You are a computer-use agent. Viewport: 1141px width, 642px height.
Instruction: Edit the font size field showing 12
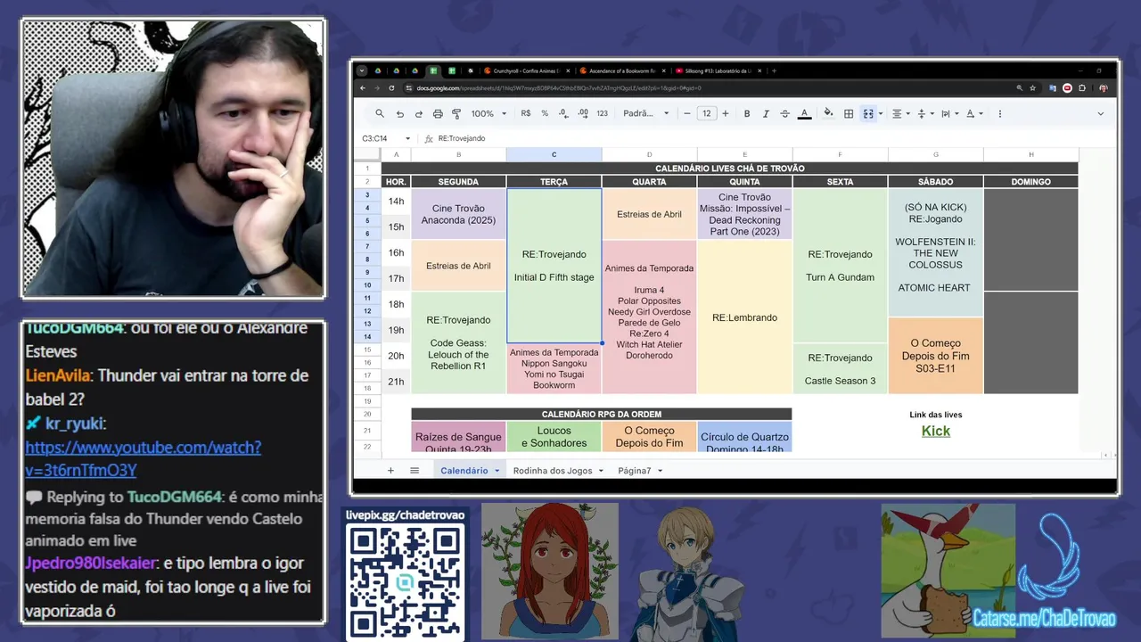(707, 114)
